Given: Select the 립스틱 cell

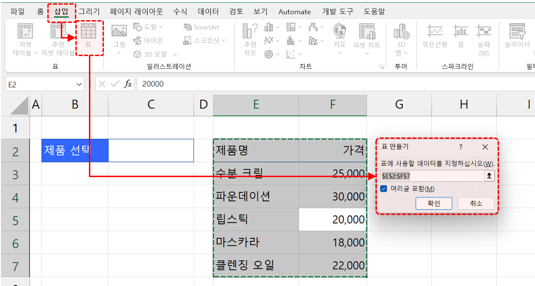Looking at the screenshot, I should [x=256, y=219].
